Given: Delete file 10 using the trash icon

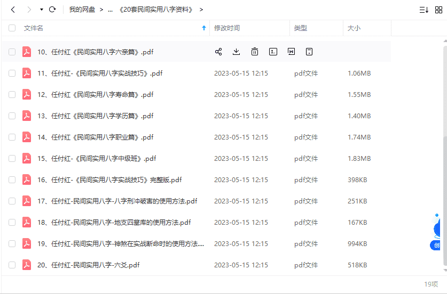Looking at the screenshot, I should click(255, 52).
